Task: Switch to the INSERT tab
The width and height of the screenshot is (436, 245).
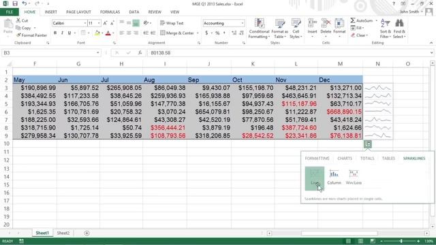Action: 51,12
